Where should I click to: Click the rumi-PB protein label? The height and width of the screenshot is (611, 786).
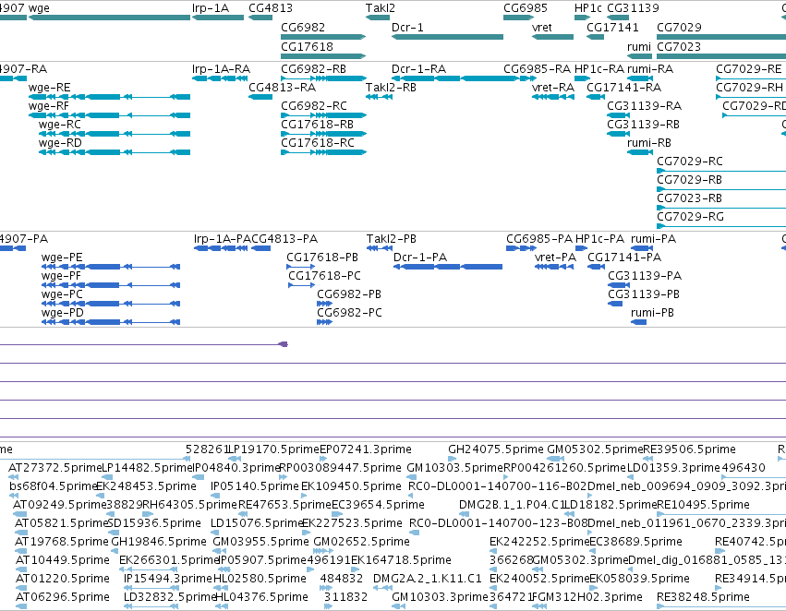pyautogui.click(x=652, y=313)
